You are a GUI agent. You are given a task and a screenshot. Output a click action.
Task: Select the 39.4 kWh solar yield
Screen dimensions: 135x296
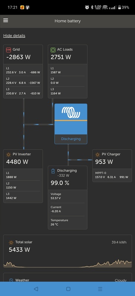tap(119, 242)
